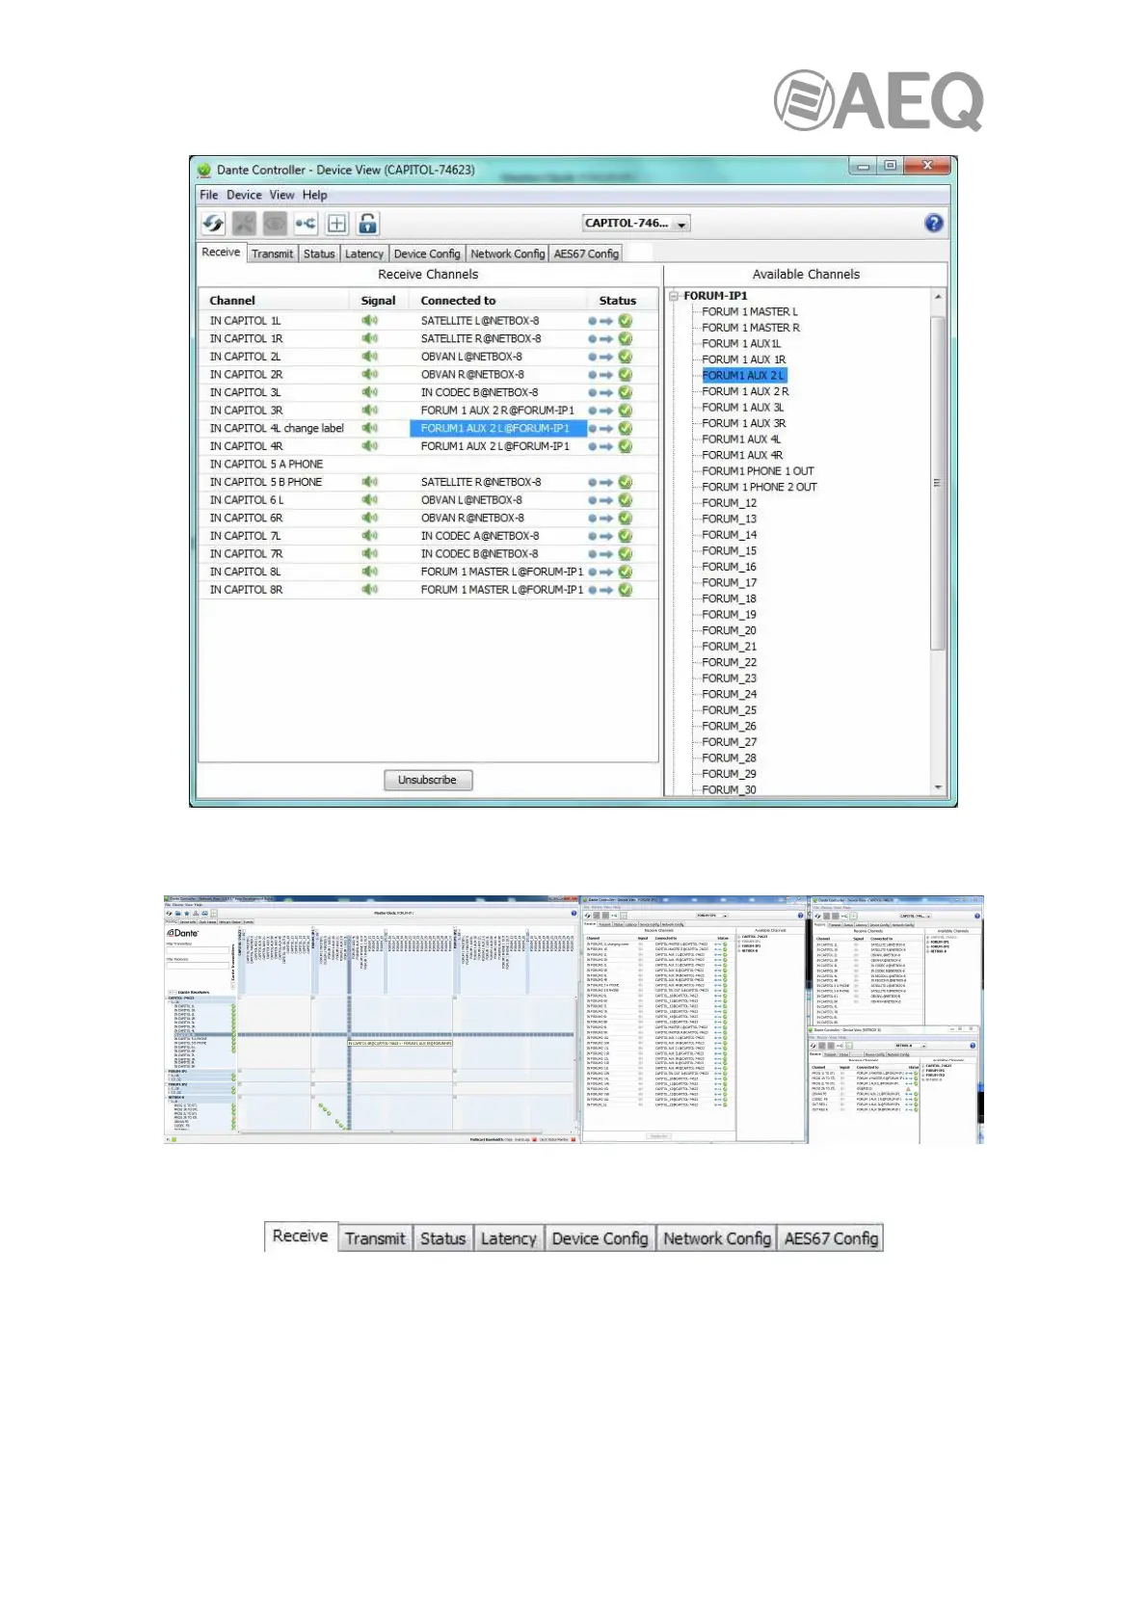Click the green status checkmark for IN CAPITOL 1L

(626, 321)
